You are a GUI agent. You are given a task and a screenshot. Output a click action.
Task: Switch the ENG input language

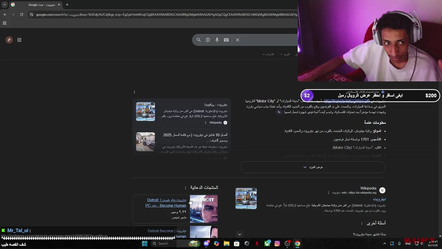coord(408,243)
